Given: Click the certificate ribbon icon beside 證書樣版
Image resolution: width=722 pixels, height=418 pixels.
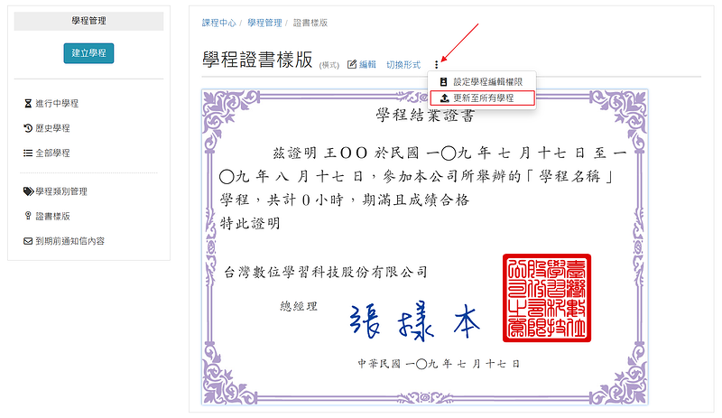Looking at the screenshot, I should coord(28,216).
